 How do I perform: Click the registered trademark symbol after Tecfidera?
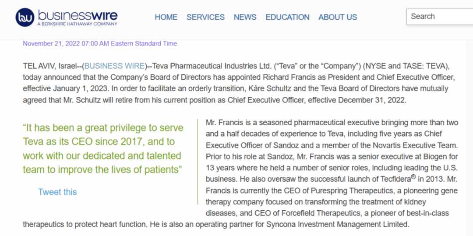pyautogui.click(x=413, y=177)
